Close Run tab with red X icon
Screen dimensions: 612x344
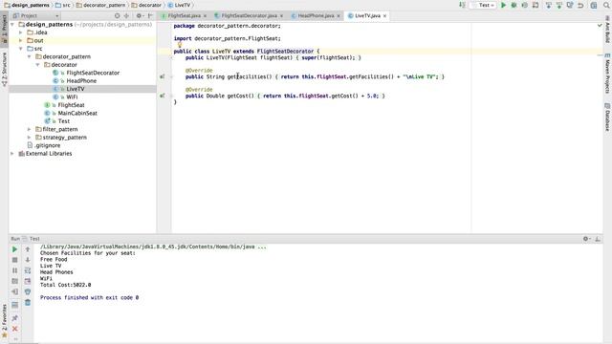15,329
